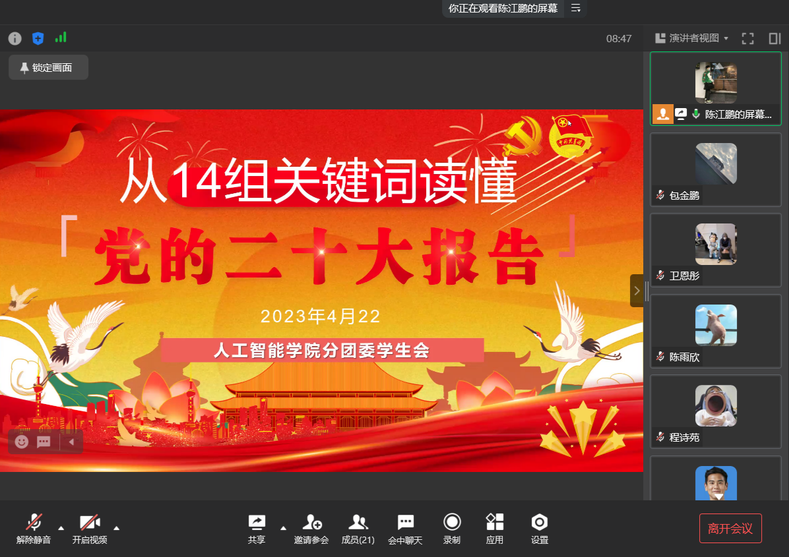Open the meeting info icon
Screen dimensions: 789x557
pos(15,38)
